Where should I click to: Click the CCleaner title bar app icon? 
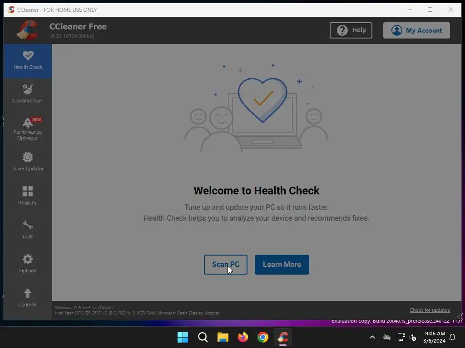coord(11,10)
